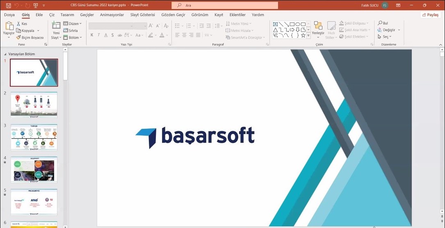Reset the slide with Sıfırla

[x=71, y=31]
